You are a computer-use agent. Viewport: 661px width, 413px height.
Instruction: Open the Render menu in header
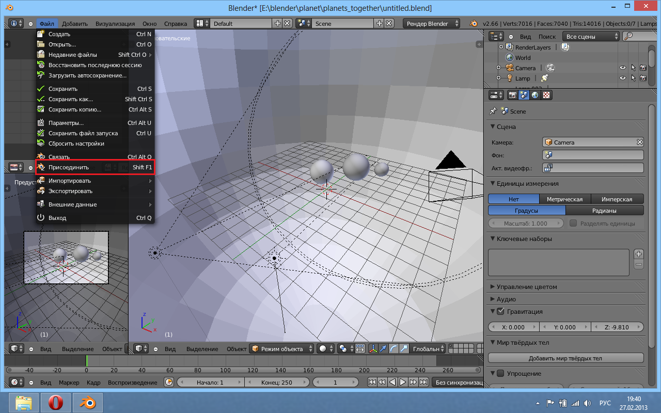(115, 24)
